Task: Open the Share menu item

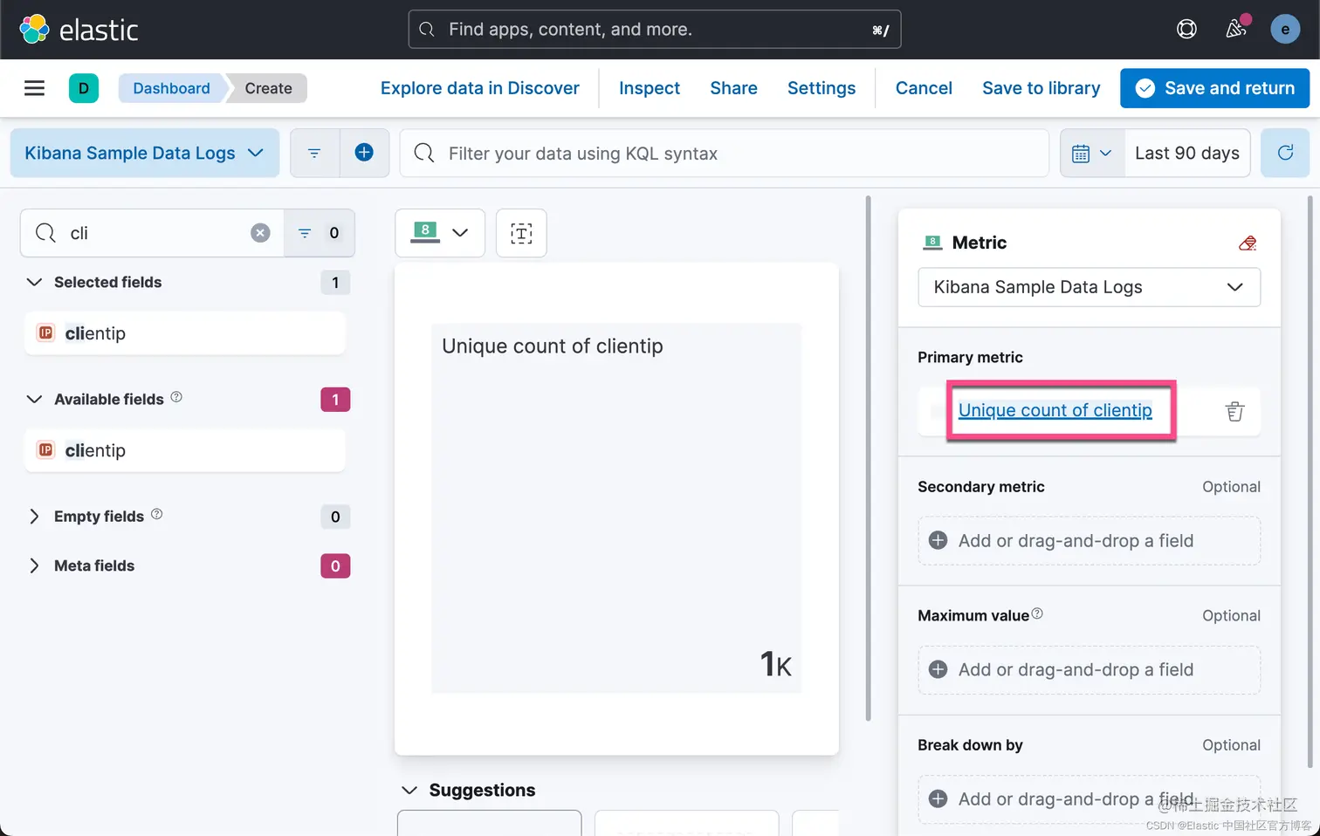Action: (733, 88)
